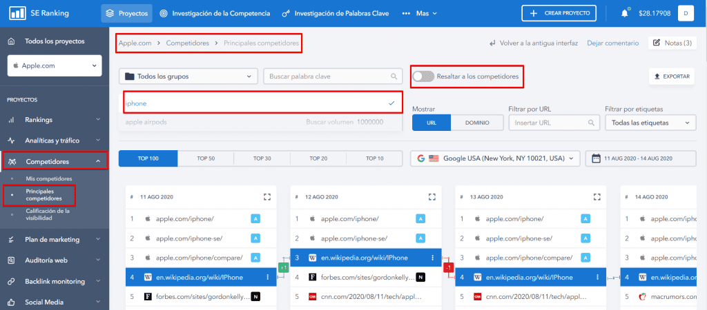This screenshot has height=310, width=707.
Task: Click the Rankings bar chart icon
Action: 12,120
